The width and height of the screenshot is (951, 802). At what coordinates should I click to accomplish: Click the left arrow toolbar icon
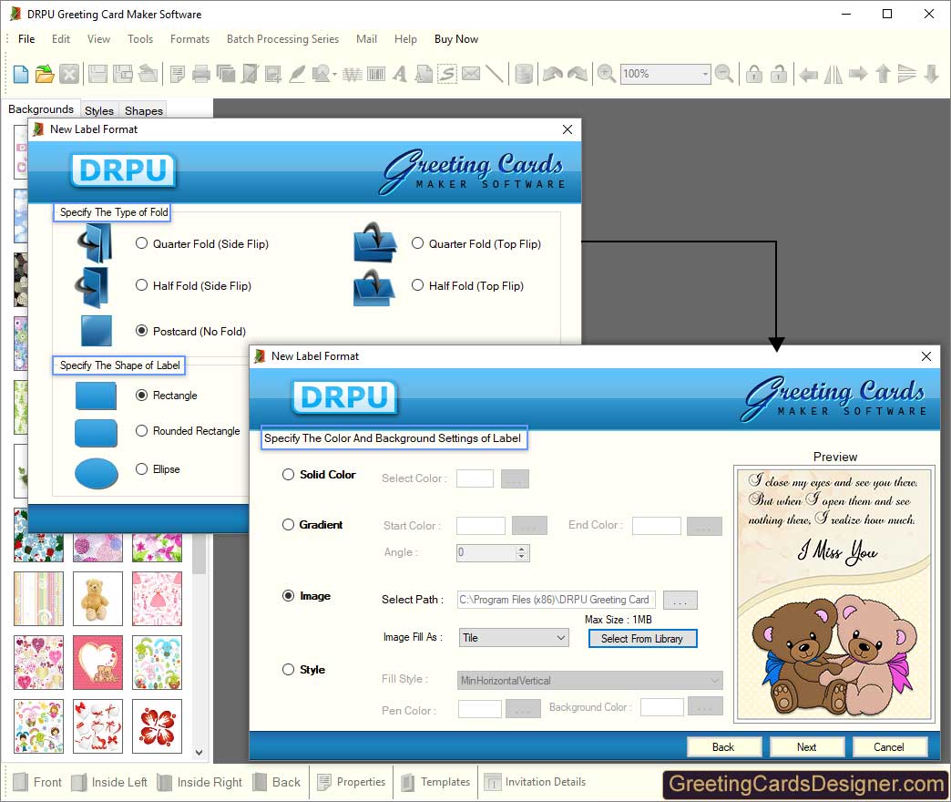(x=808, y=75)
